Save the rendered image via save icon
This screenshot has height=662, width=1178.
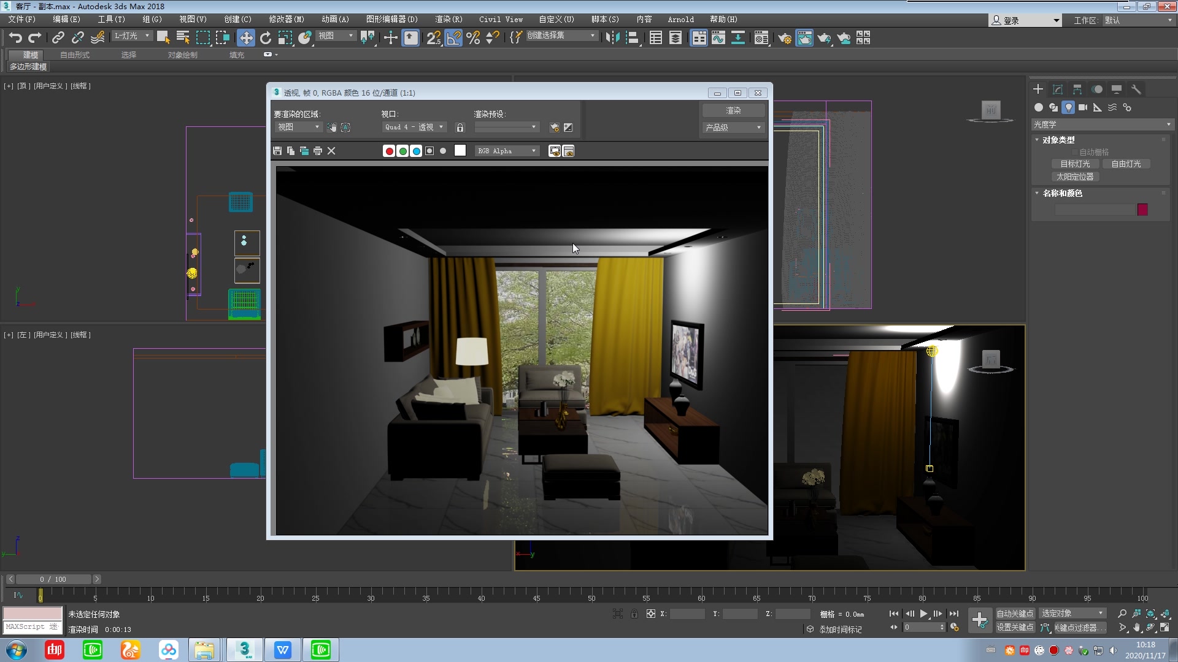(277, 151)
